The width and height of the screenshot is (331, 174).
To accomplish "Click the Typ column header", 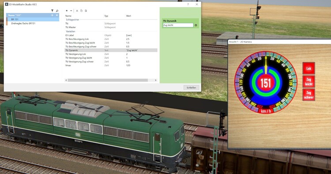I will click(x=106, y=16).
